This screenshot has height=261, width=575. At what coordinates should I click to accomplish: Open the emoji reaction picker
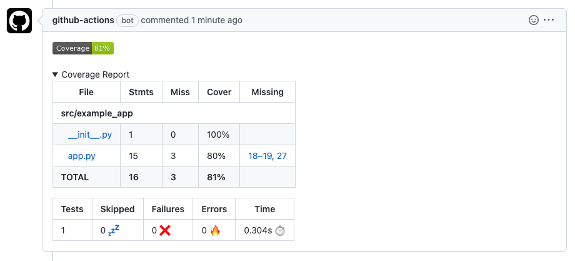coord(534,20)
